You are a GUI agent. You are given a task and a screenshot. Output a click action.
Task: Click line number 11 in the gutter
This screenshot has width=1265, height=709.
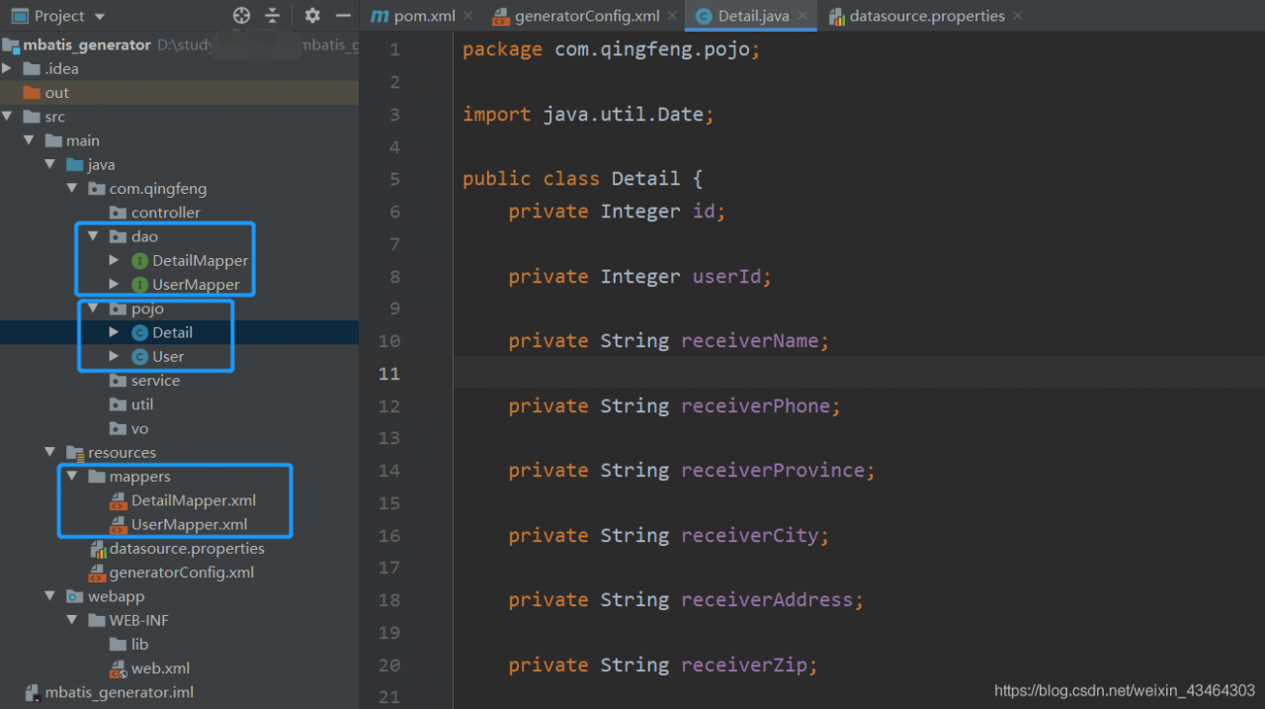[x=388, y=374]
